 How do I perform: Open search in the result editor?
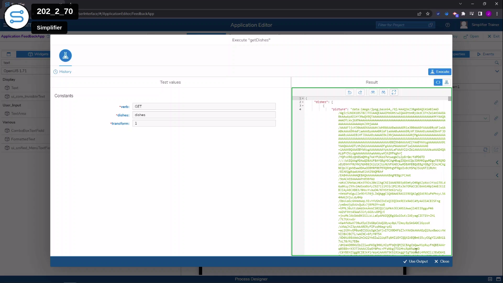373,92
